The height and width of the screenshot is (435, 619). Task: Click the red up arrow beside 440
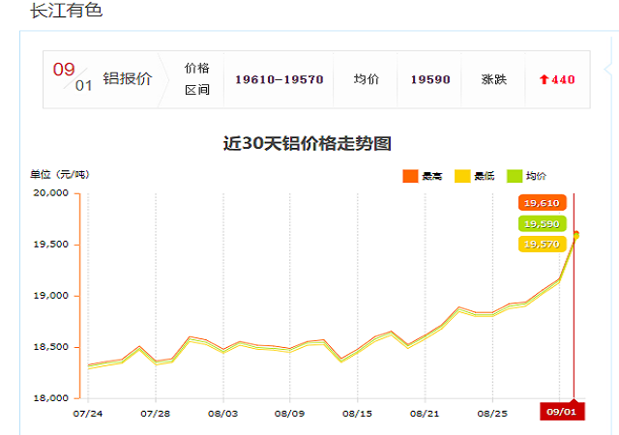click(x=544, y=80)
